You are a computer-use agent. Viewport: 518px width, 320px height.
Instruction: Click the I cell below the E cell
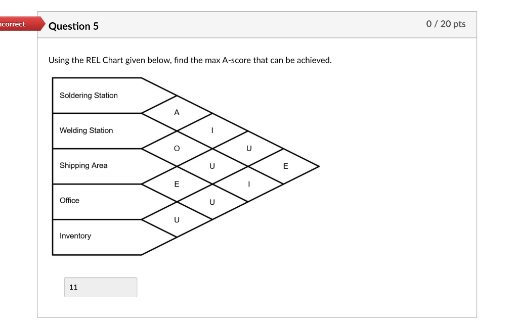coord(249,184)
